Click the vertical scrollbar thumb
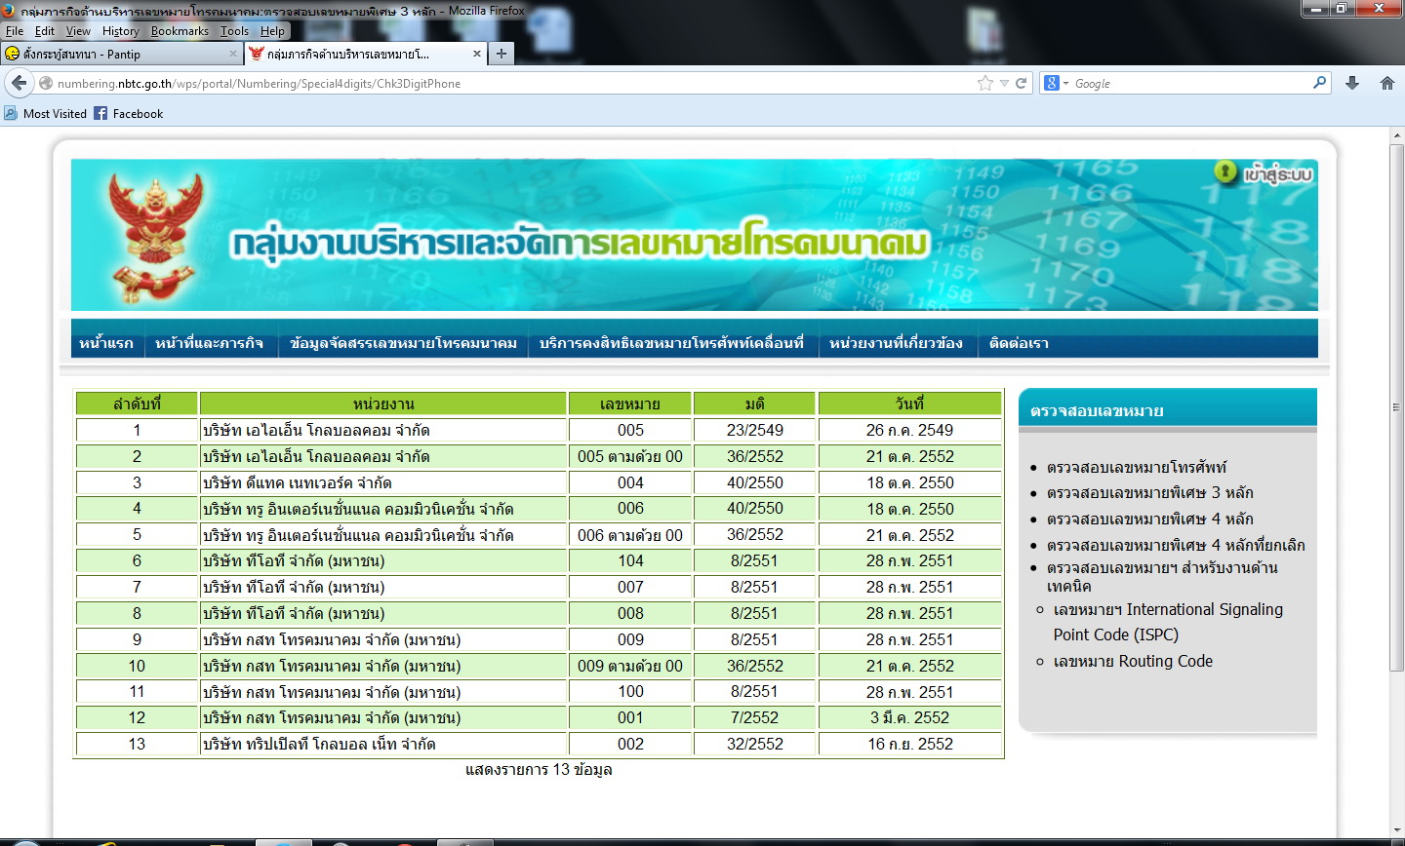 point(1396,407)
